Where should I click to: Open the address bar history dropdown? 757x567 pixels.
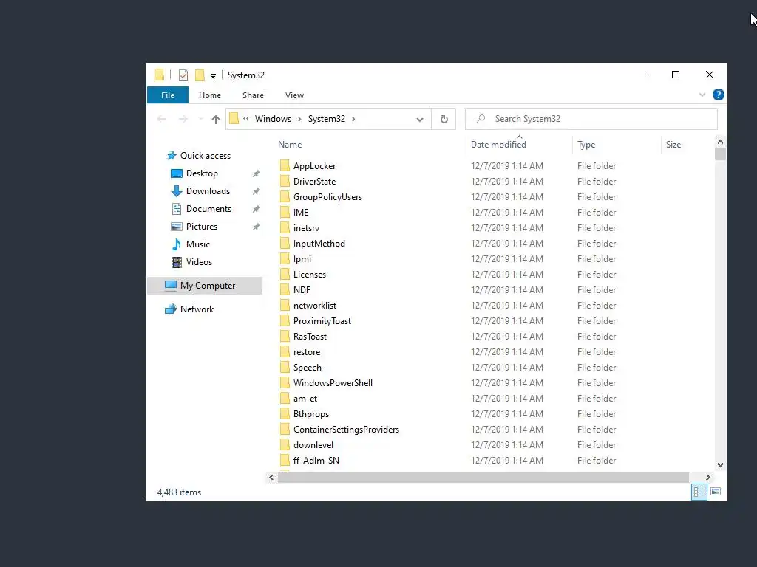(x=420, y=120)
